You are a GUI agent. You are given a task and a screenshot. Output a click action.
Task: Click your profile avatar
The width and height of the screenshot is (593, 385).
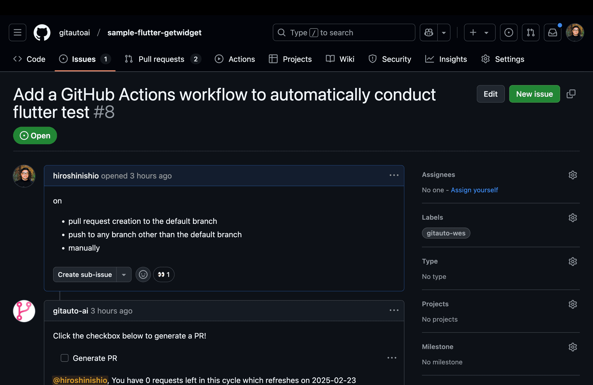(575, 32)
